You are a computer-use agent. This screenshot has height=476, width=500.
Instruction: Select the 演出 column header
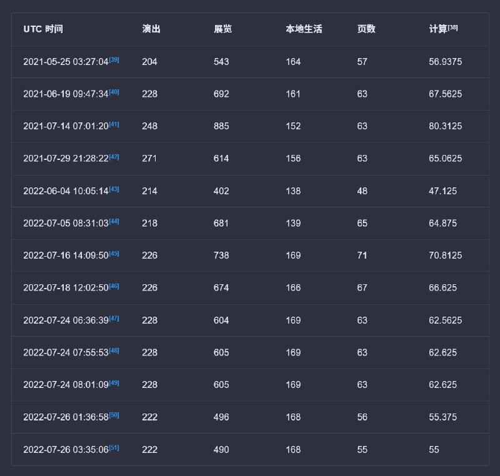coord(151,29)
